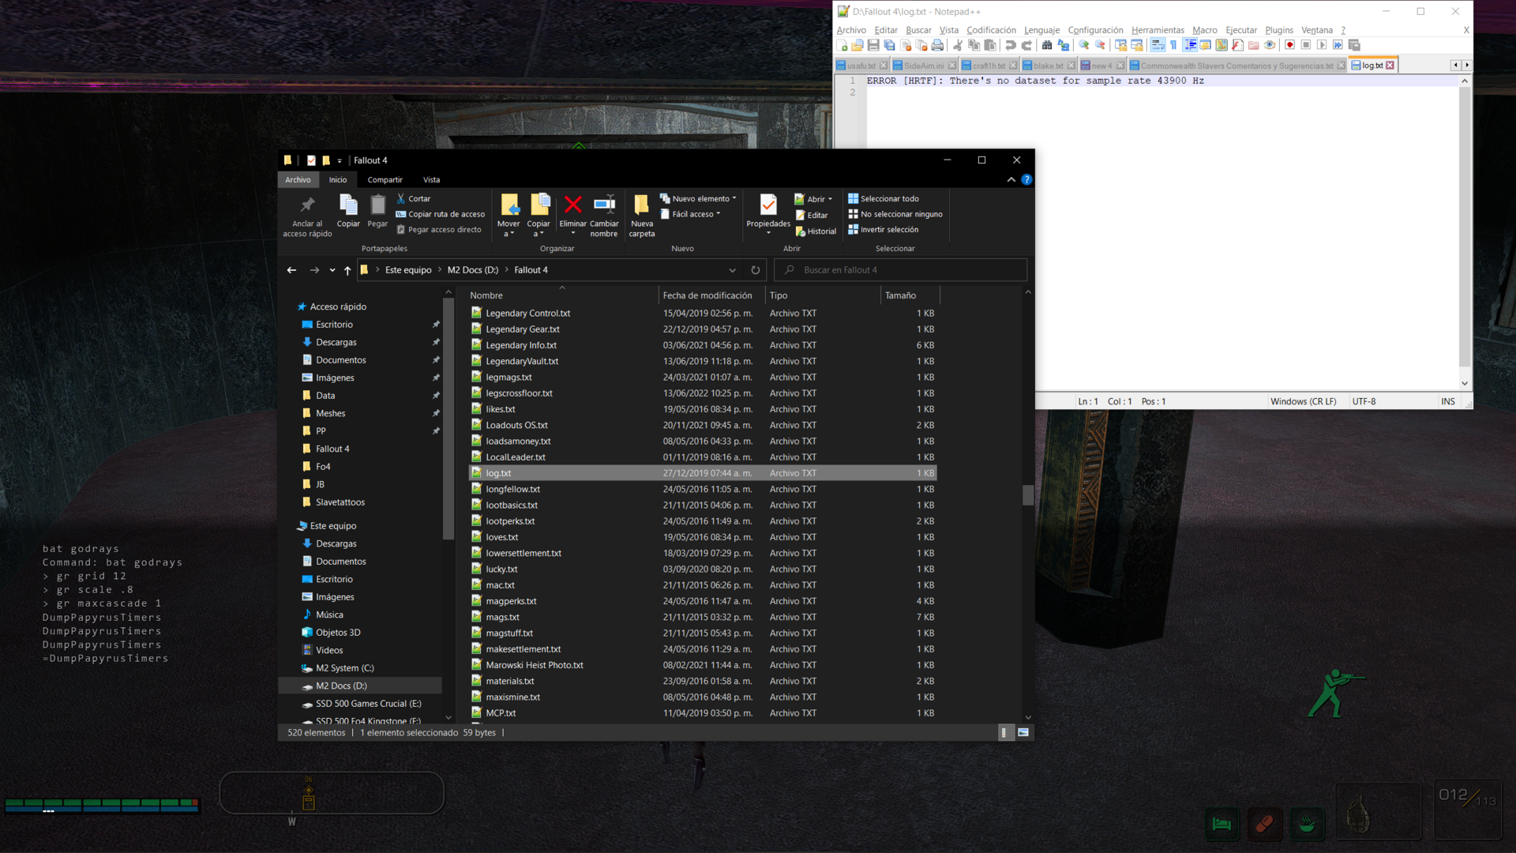The image size is (1516, 853).
Task: Undo last action in Notepad++
Action: (x=1011, y=45)
